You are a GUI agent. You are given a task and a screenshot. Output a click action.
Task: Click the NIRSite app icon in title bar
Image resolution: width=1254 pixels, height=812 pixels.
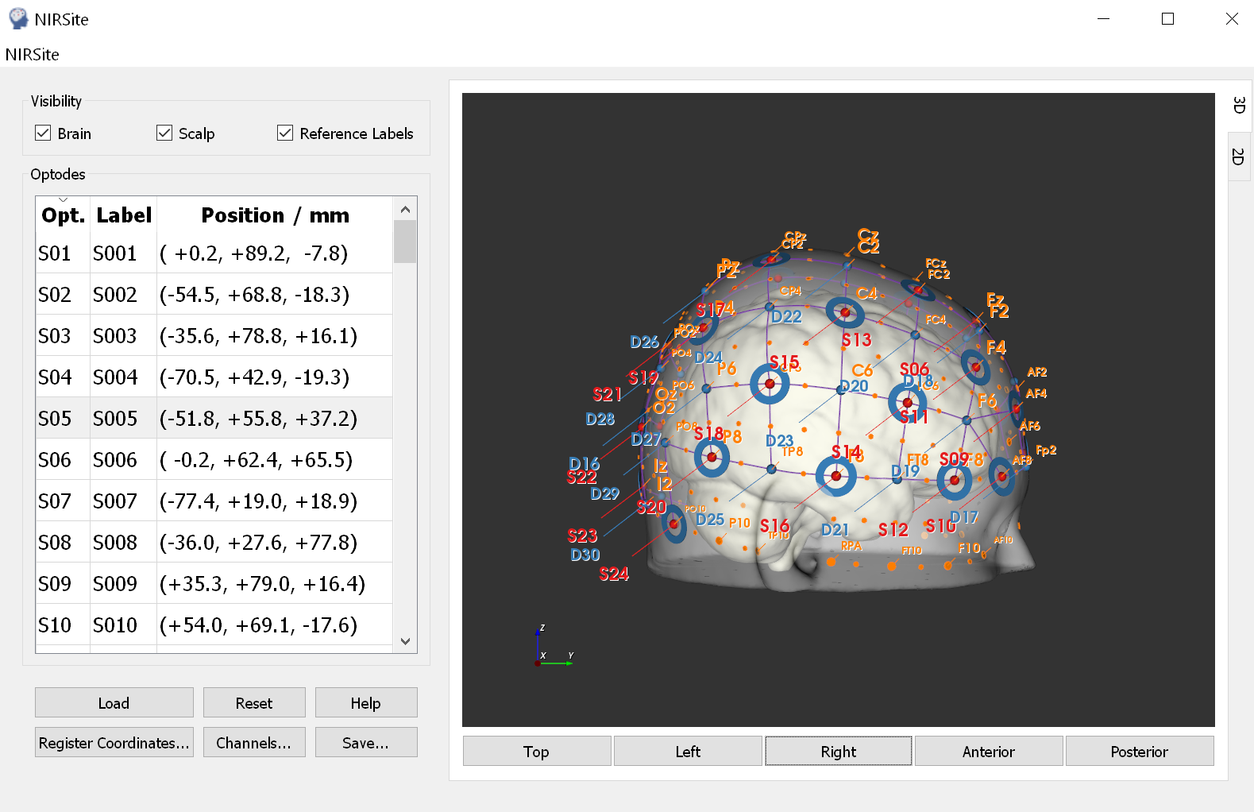coord(17,18)
